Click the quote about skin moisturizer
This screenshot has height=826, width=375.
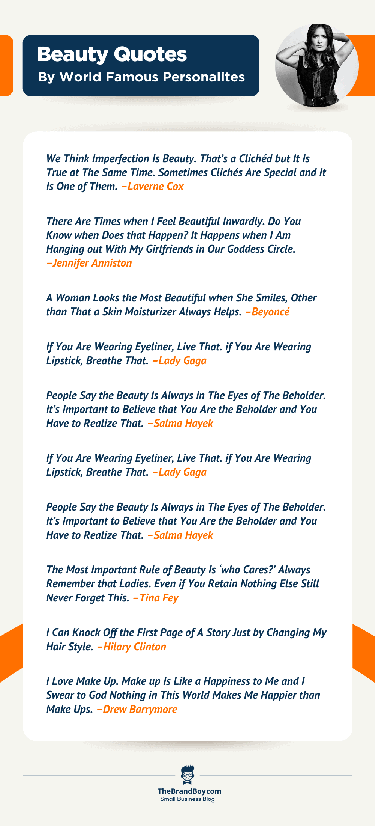click(181, 305)
